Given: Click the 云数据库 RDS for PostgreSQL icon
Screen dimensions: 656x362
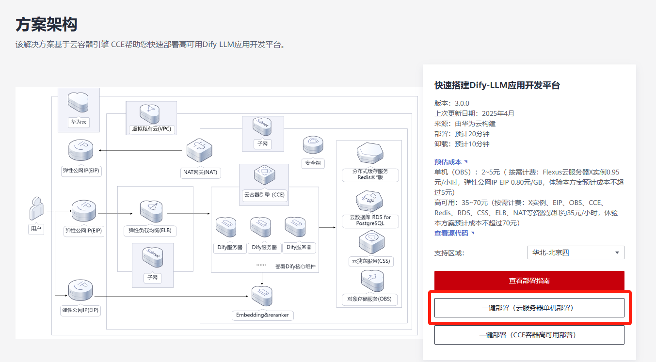Looking at the screenshot, I should click(370, 202).
